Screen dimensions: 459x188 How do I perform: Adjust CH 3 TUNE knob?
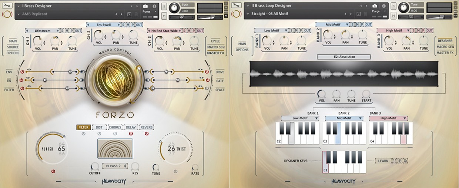tap(194, 41)
